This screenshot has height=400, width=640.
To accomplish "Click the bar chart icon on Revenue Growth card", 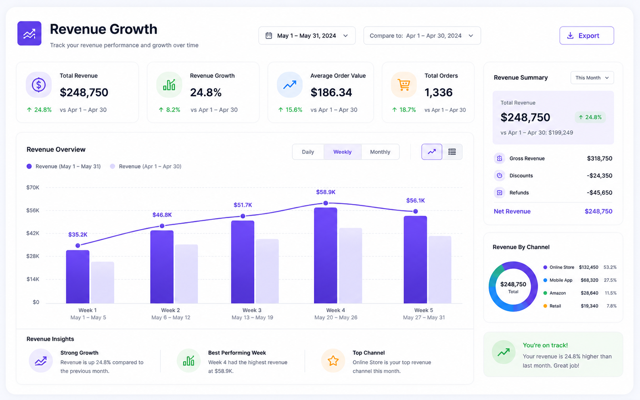I will 169,85.
